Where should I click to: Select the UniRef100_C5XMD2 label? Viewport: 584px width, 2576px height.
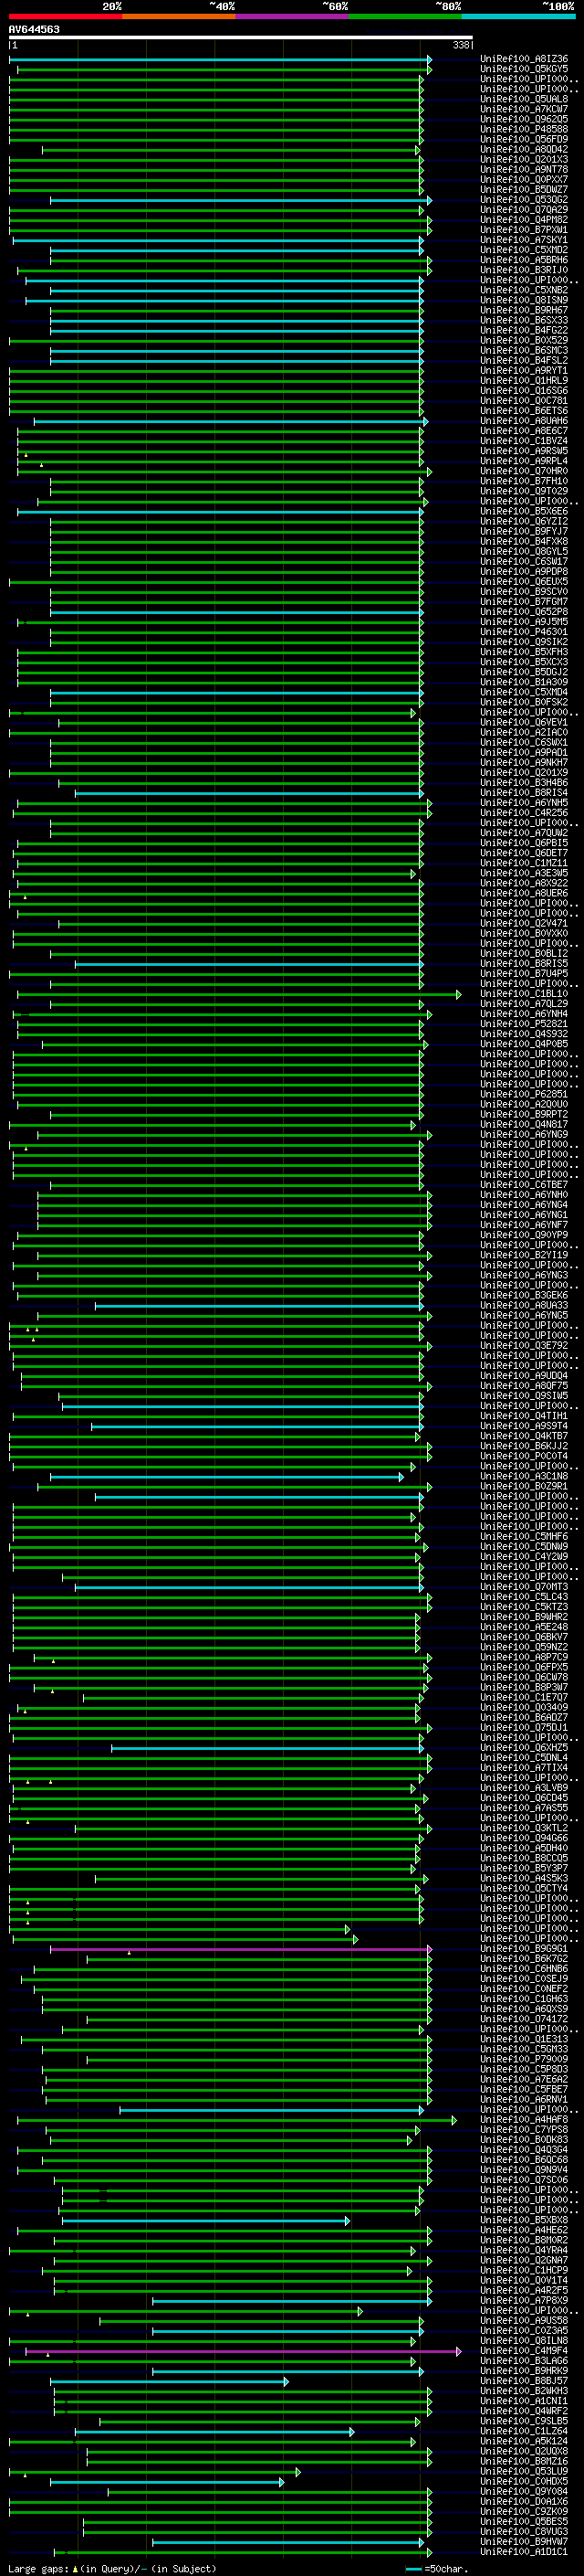coord(524,250)
